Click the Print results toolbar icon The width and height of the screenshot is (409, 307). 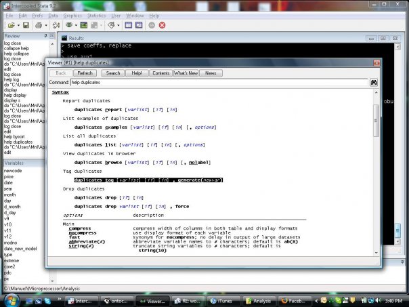pos(39,25)
